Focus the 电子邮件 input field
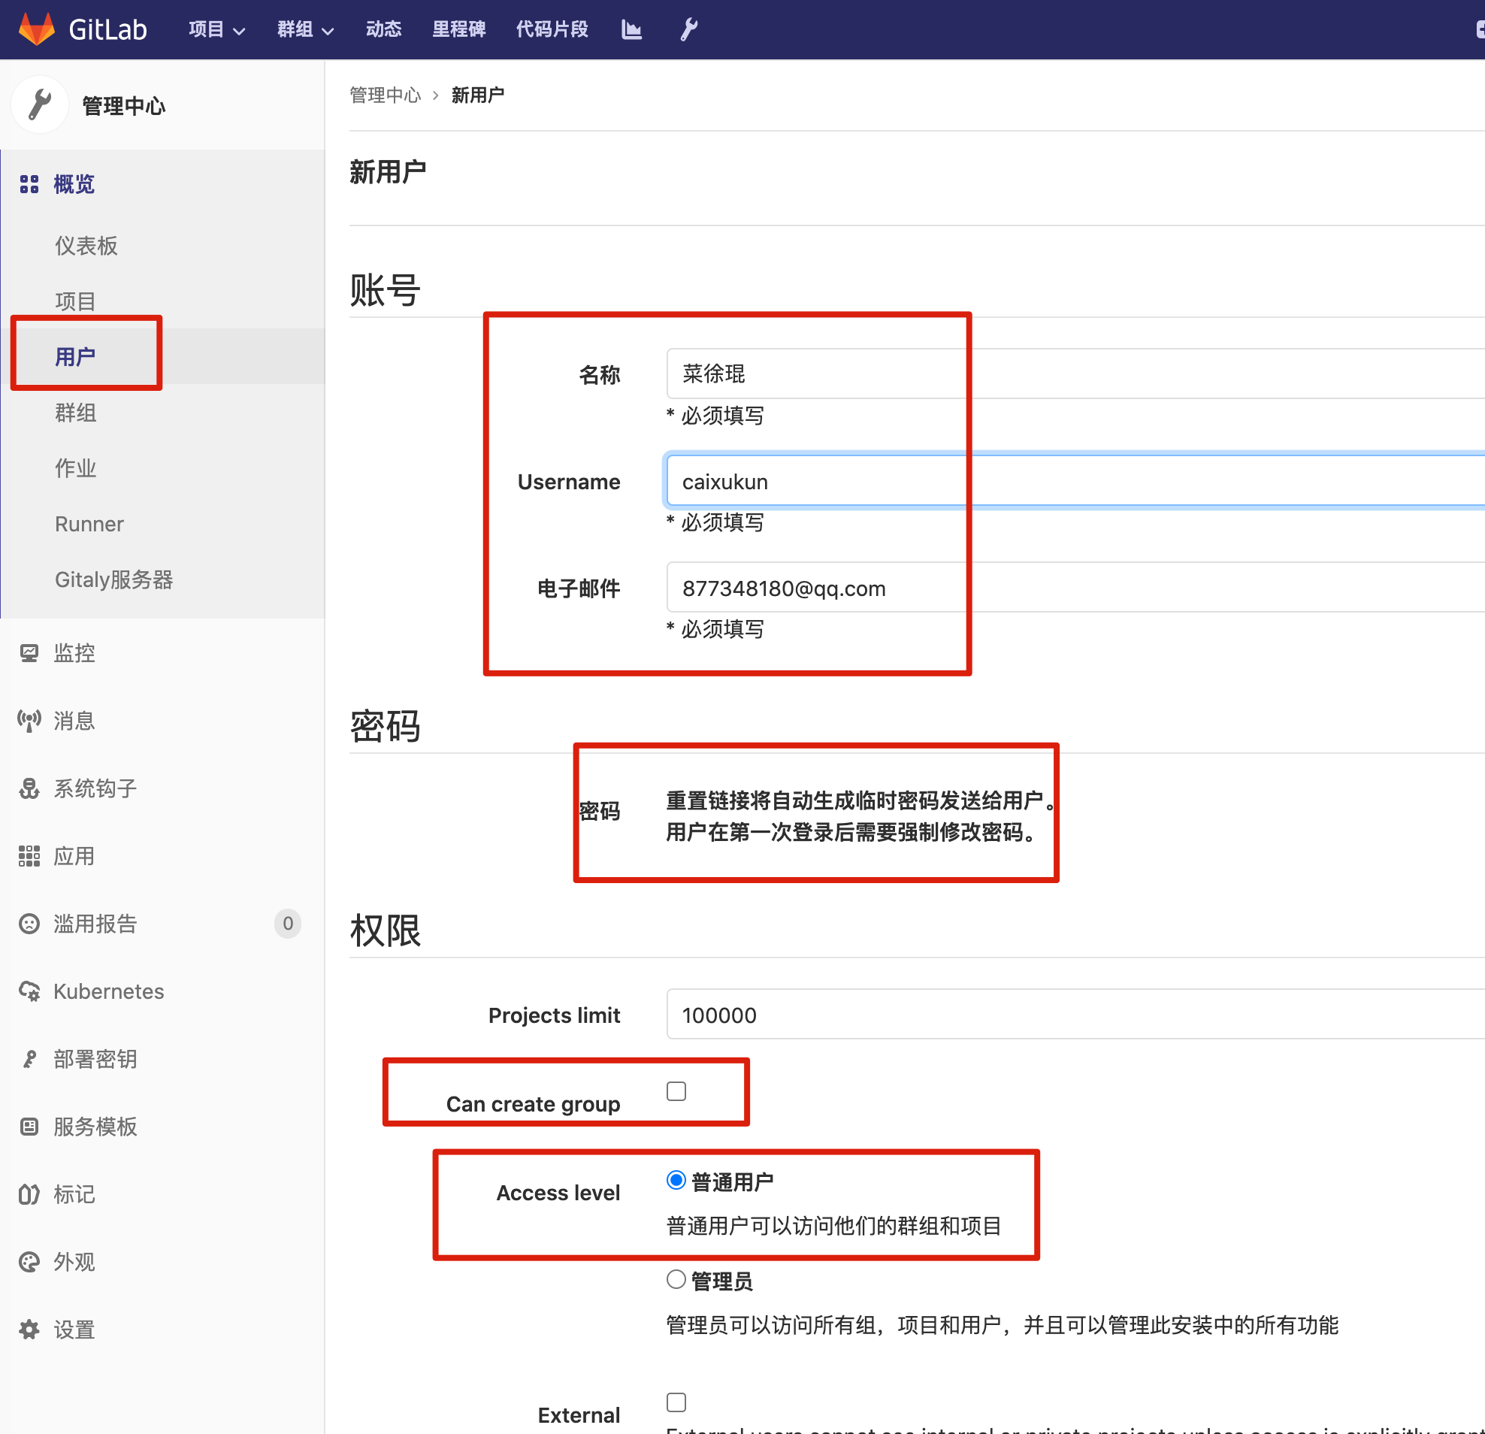 pyautogui.click(x=1075, y=587)
